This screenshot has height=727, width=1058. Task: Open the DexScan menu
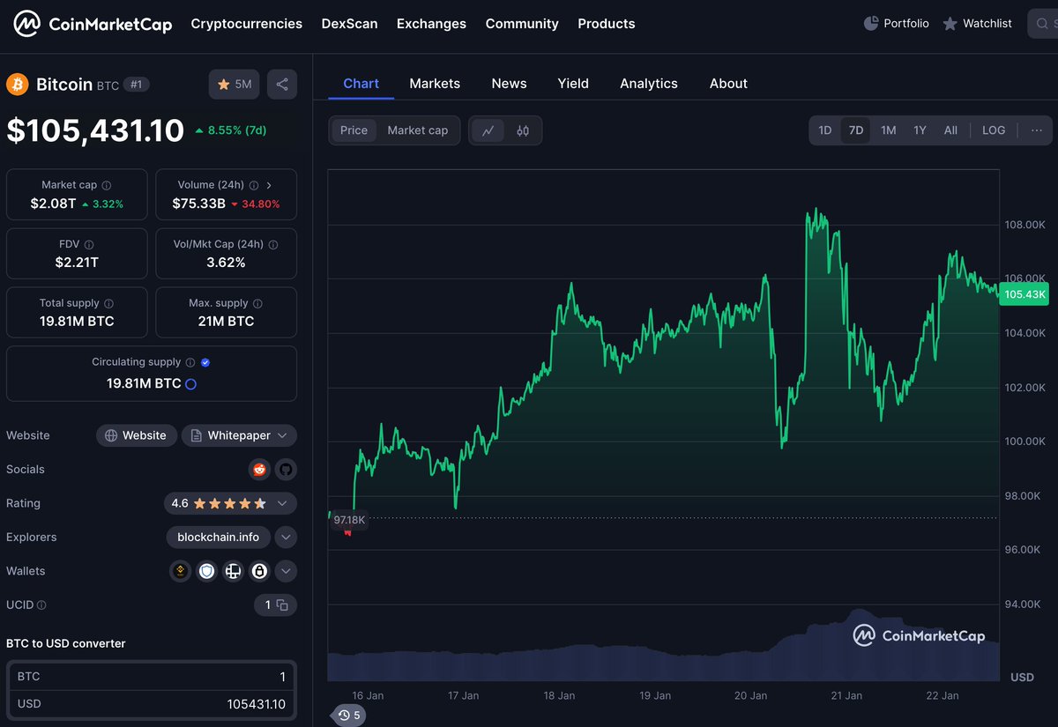point(349,24)
